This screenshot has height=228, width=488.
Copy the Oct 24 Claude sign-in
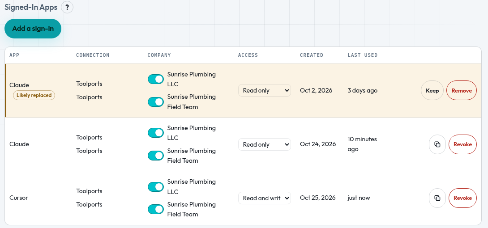click(437, 144)
